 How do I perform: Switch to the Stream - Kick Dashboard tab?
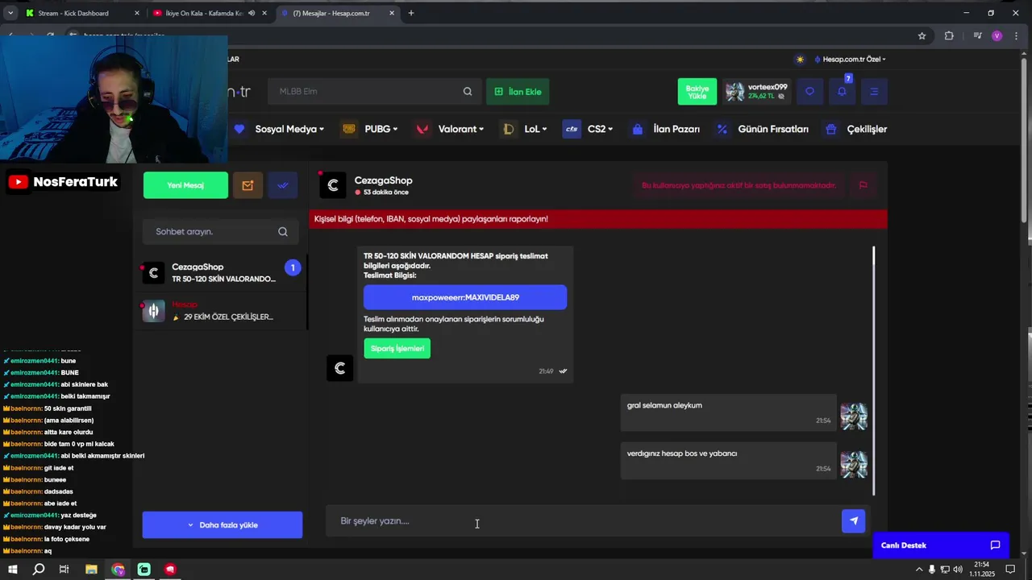(x=81, y=13)
